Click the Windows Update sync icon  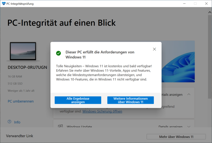(60, 126)
